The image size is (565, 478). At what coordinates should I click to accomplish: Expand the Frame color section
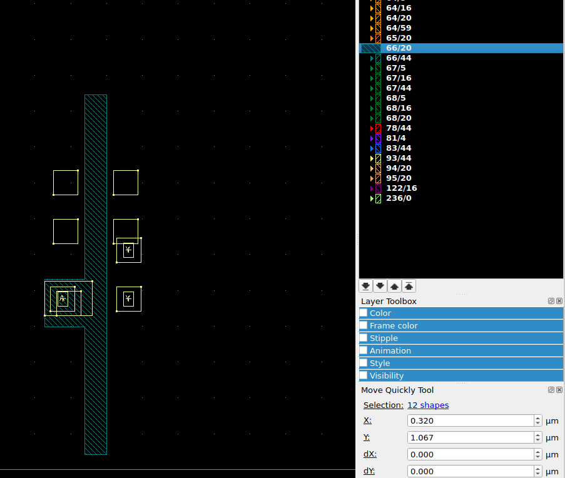pyautogui.click(x=364, y=325)
